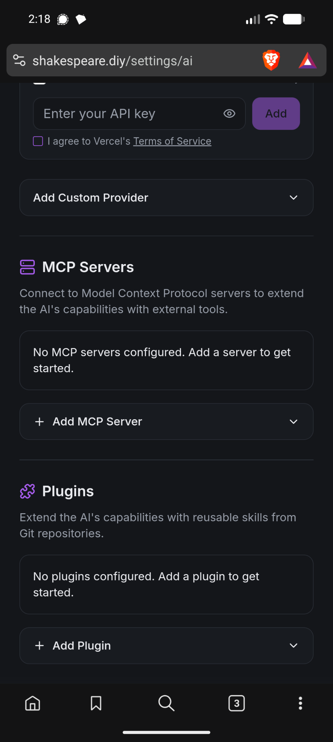Tap the site settings icon in address bar
Viewport: 333px width, 742px height.
pyautogui.click(x=19, y=60)
